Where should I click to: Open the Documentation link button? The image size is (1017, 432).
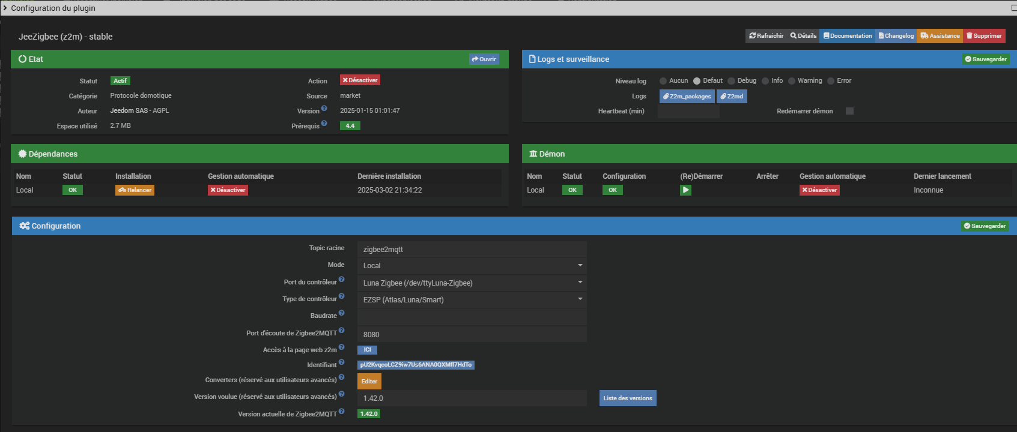pyautogui.click(x=847, y=36)
